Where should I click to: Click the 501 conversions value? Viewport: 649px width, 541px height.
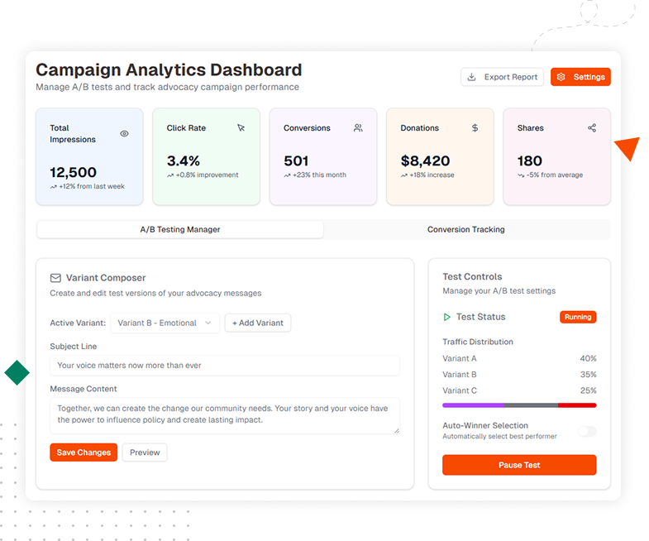pyautogui.click(x=296, y=160)
